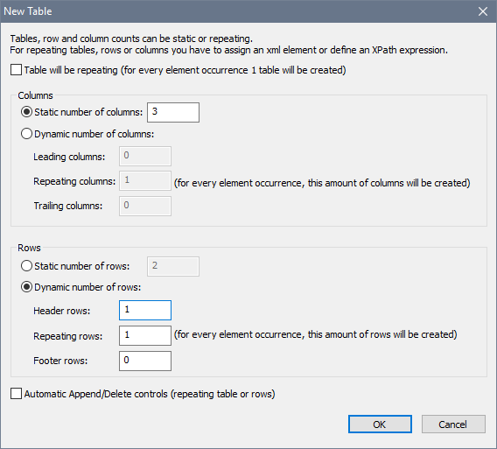Click the Trailing columns field
497x449 pixels.
coord(145,206)
